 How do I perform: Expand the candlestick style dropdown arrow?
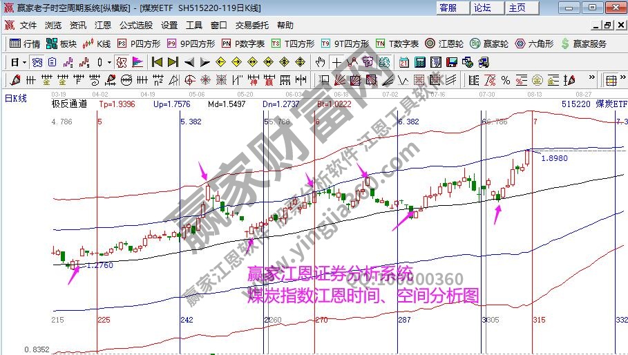109,62
